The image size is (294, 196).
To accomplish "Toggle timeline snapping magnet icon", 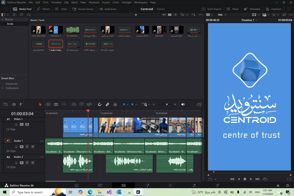I will 100,104.
